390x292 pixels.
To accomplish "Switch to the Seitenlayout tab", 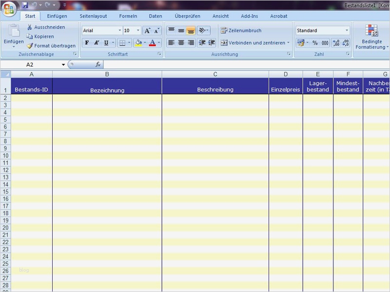I will pos(93,16).
